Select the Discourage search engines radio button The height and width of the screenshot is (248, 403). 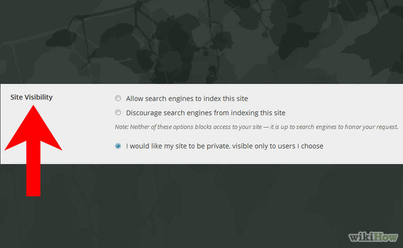point(118,113)
